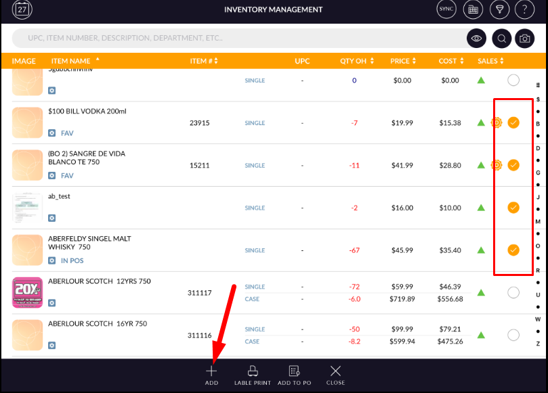This screenshot has height=393, width=548.
Task: Open the ABERLOUR SCOTCH 12YRS thumbnail image
Action: point(28,292)
